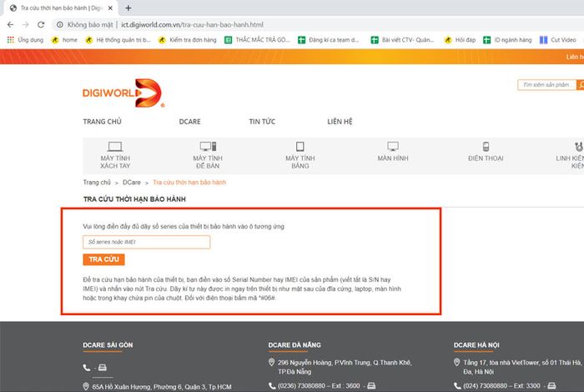Click the product search field
Viewport: 584px width, 392px height.
pyautogui.click(x=546, y=85)
